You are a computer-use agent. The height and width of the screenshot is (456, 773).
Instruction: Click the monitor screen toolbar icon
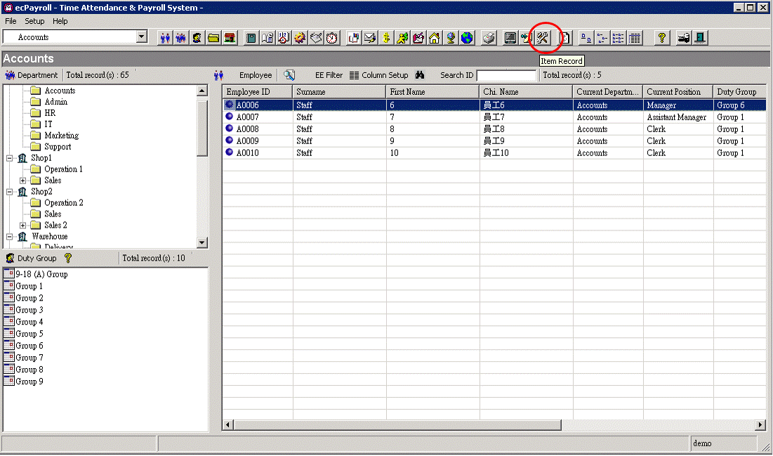[x=510, y=37]
